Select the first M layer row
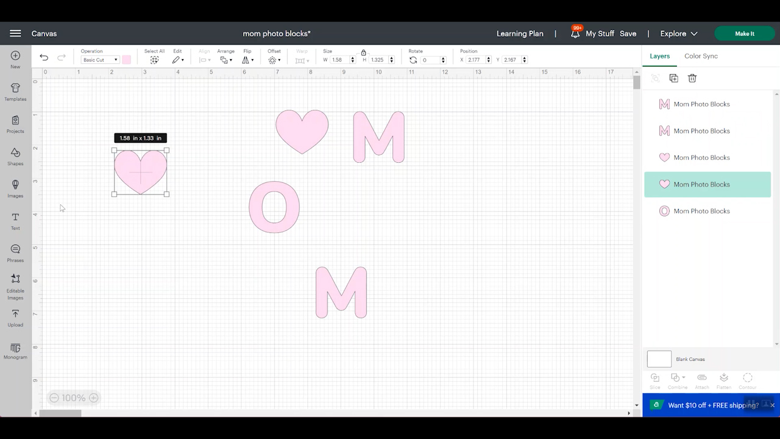Image resolution: width=780 pixels, height=439 pixels. [x=707, y=104]
